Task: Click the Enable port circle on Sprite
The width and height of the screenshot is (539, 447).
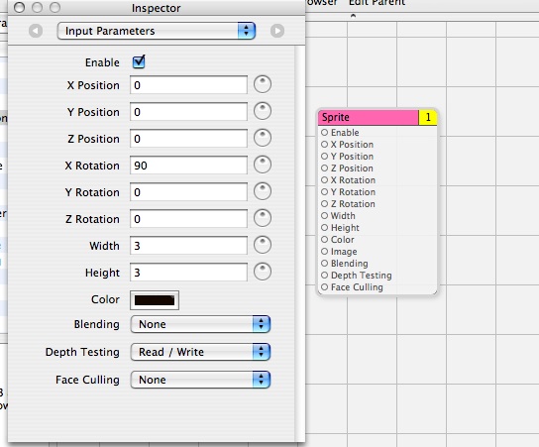Action: coord(325,133)
